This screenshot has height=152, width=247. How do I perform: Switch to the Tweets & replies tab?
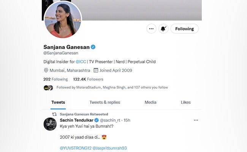105,102
